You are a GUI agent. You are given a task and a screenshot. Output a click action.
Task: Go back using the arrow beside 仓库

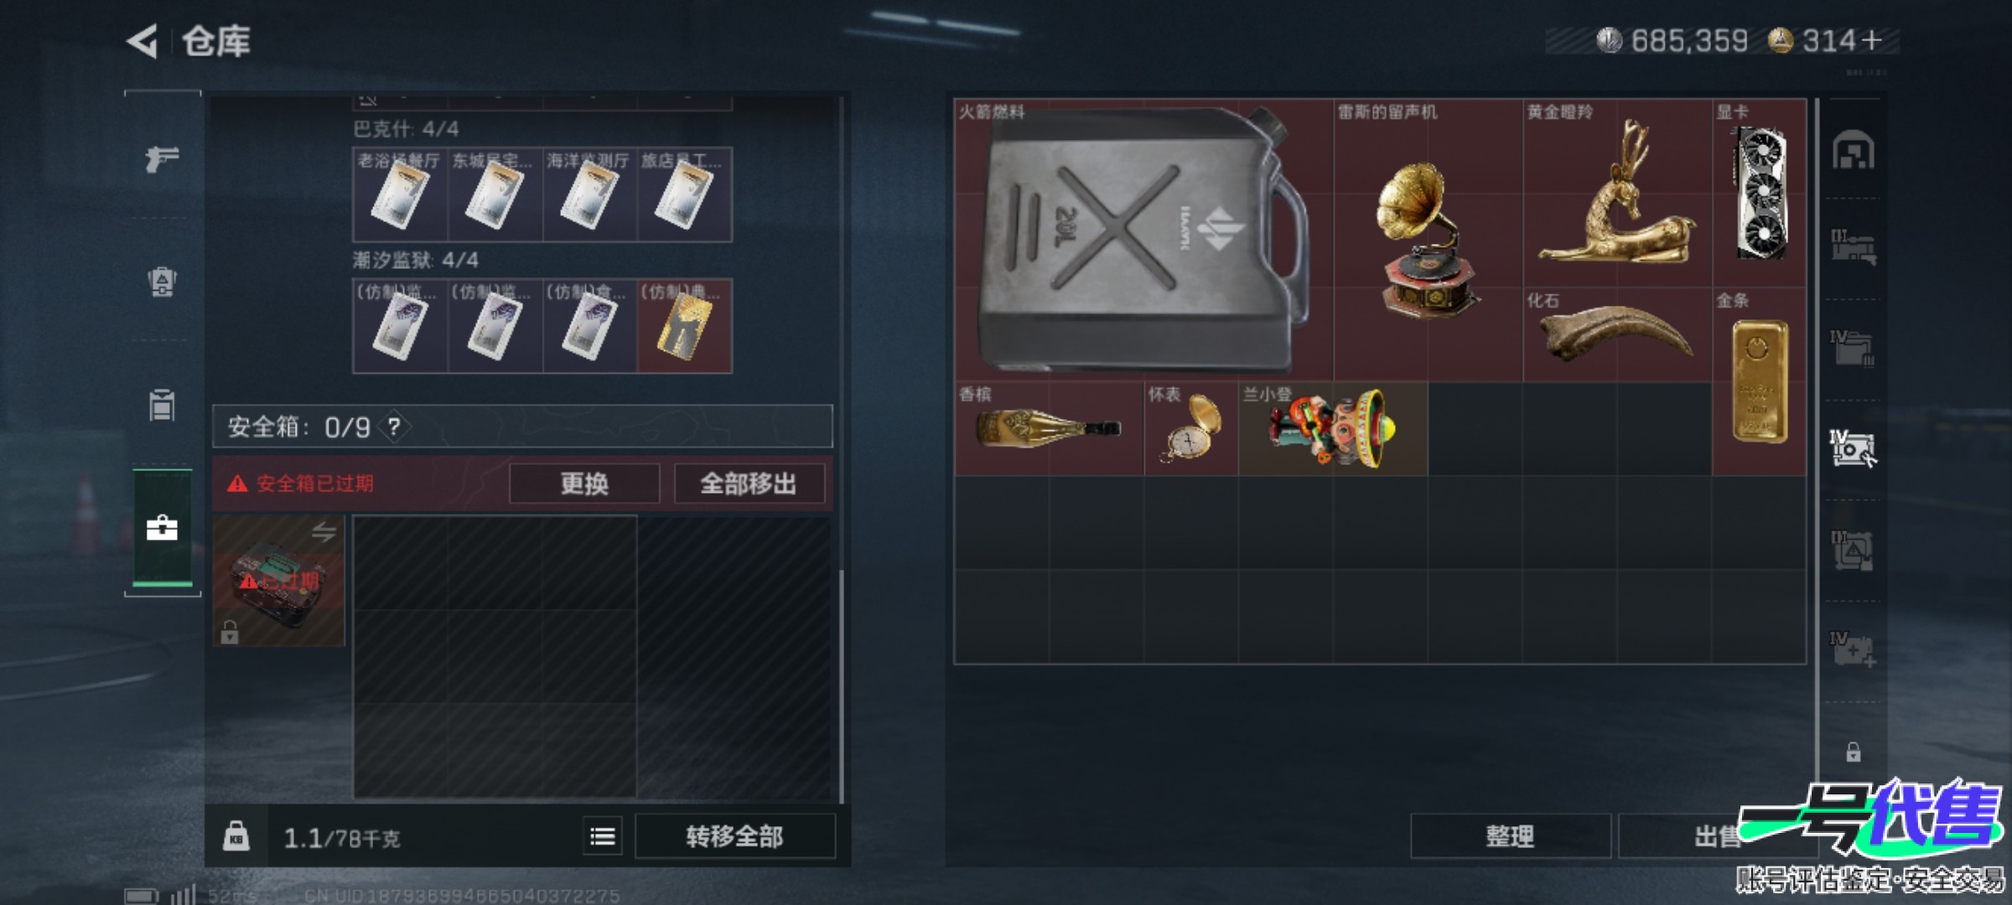[143, 41]
